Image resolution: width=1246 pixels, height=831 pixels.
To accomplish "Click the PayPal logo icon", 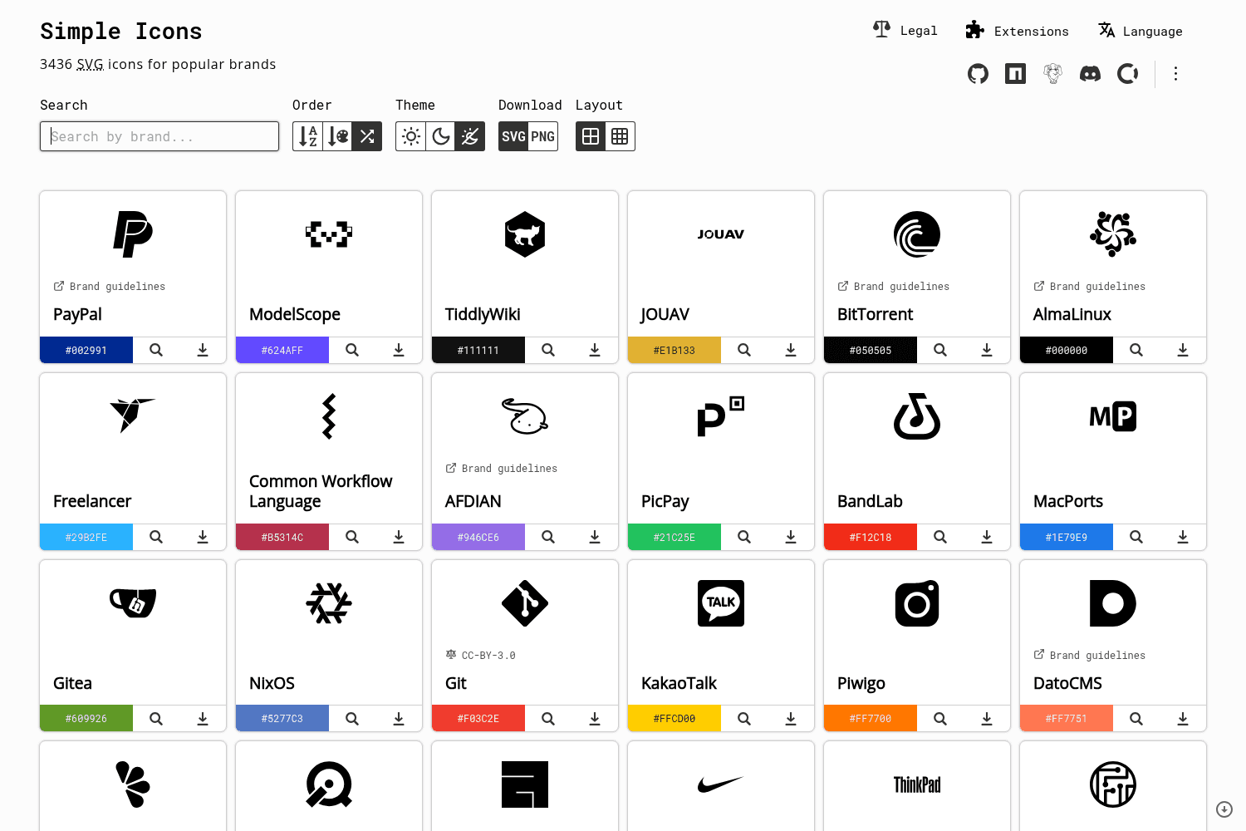I will 133,234.
